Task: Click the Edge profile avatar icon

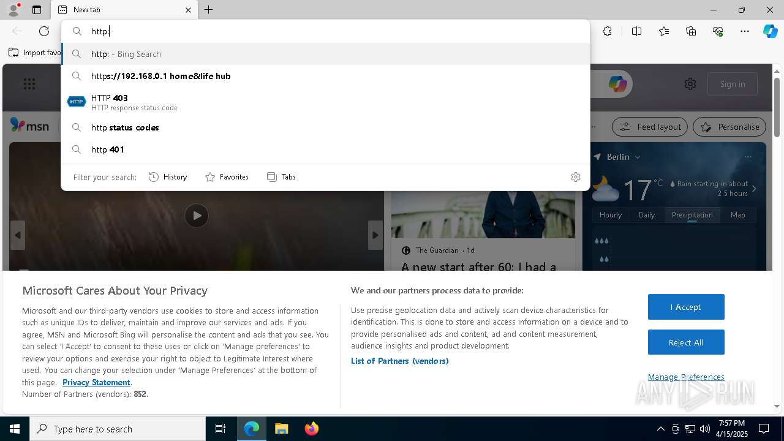Action: pos(13,10)
